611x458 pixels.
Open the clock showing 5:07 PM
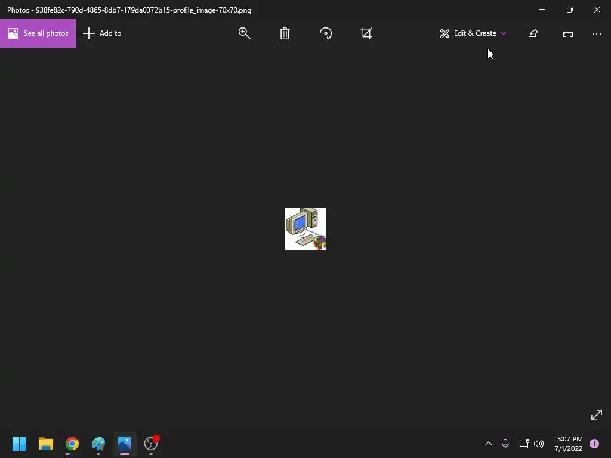tap(569, 444)
